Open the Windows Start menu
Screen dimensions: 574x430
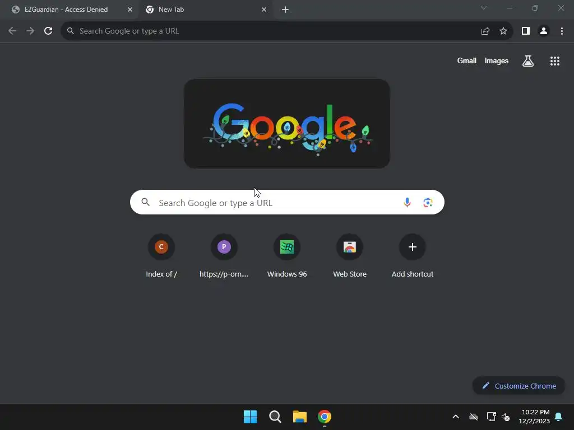[x=251, y=417]
